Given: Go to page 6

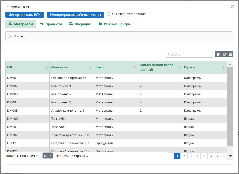Looking at the screenshot, I should (211, 156).
